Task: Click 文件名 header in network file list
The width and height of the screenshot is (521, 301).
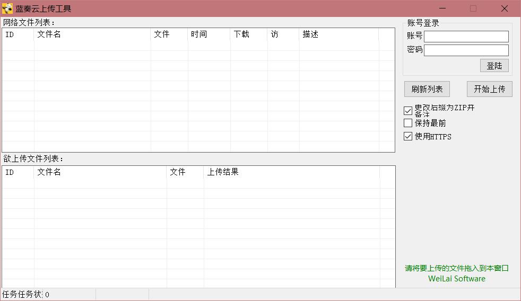Action: (x=92, y=34)
